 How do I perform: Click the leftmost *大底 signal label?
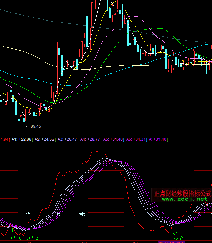coord(16,238)
